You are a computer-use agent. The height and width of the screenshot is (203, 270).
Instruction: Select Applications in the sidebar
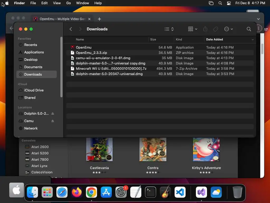[x=36, y=52]
